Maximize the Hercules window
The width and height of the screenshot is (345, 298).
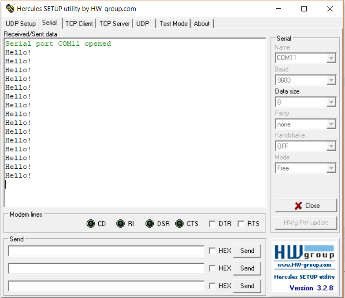click(304, 9)
